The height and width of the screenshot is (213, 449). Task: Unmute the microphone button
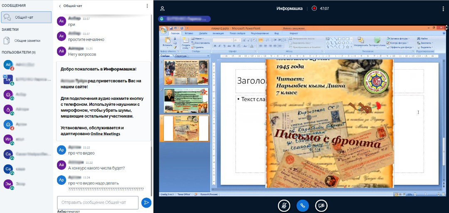[284, 205]
